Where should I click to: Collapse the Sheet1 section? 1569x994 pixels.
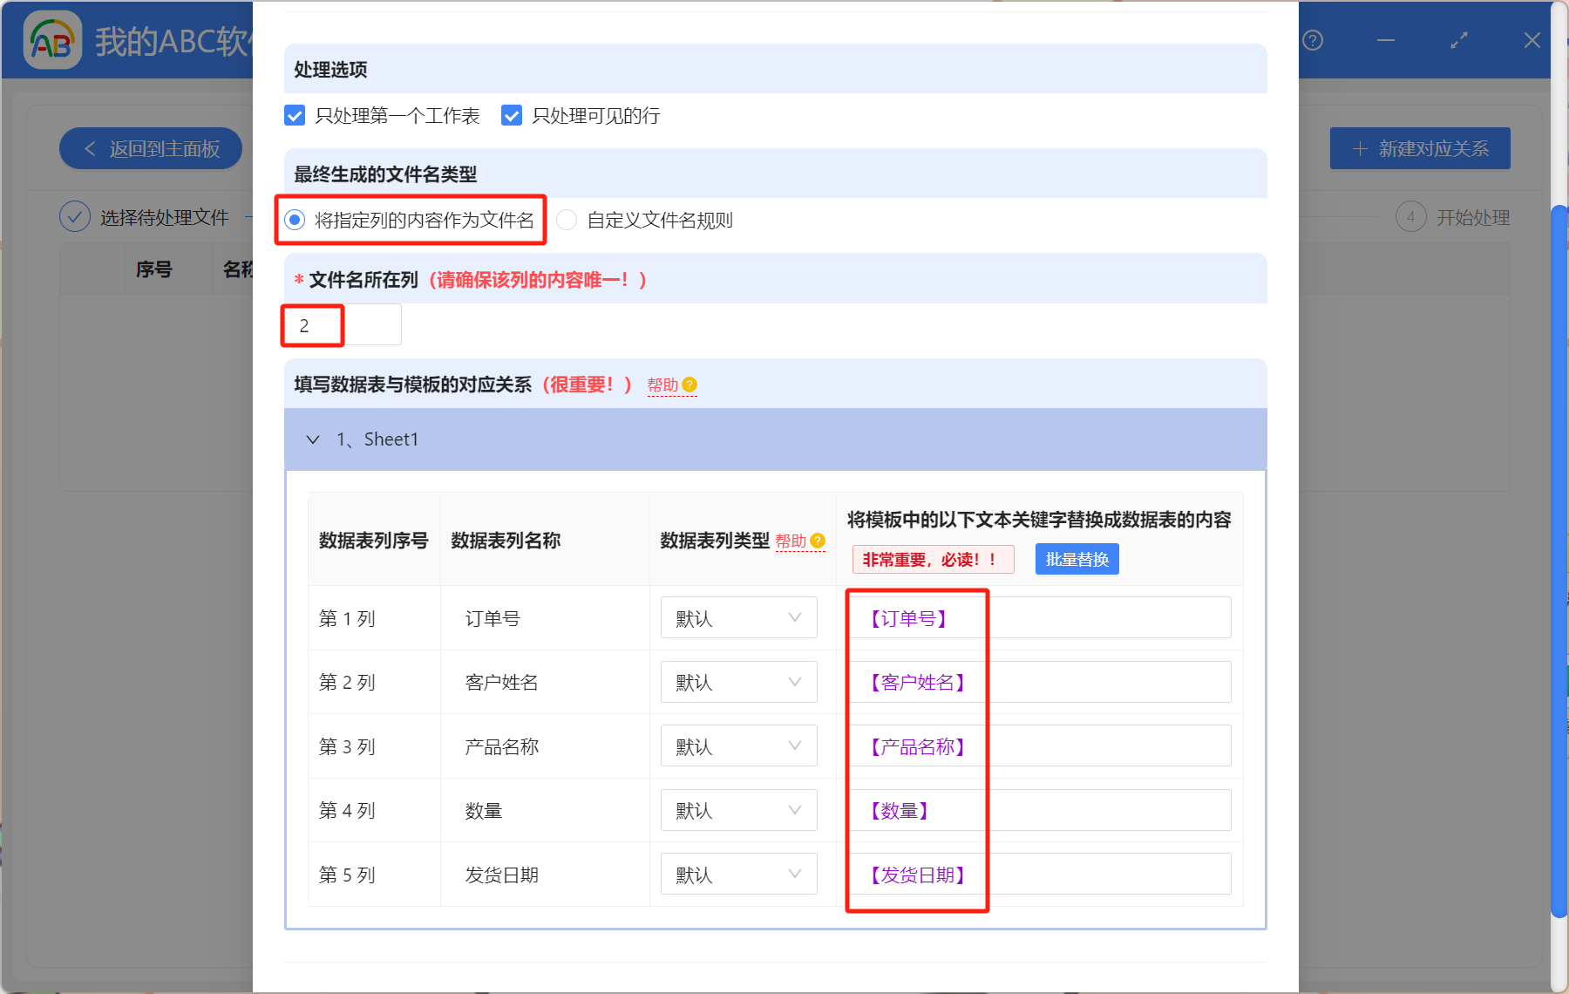tap(313, 439)
